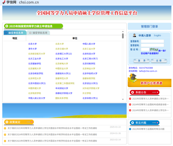Refresh the captcha image
This screenshot has width=173, height=146.
[x=154, y=50]
